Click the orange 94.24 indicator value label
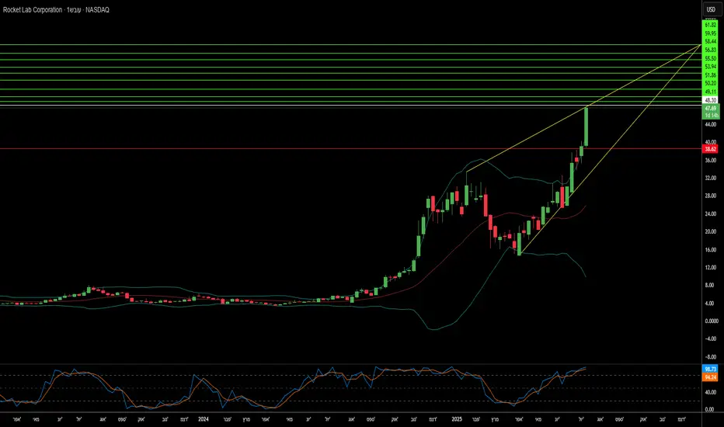Image resolution: width=724 pixels, height=427 pixels. 711,377
